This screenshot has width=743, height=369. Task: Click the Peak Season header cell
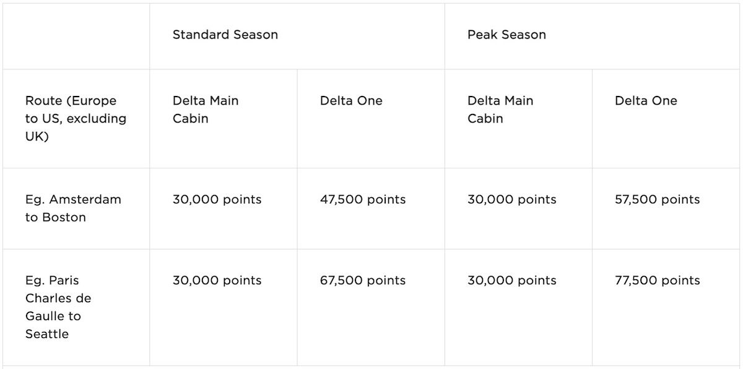tap(506, 35)
